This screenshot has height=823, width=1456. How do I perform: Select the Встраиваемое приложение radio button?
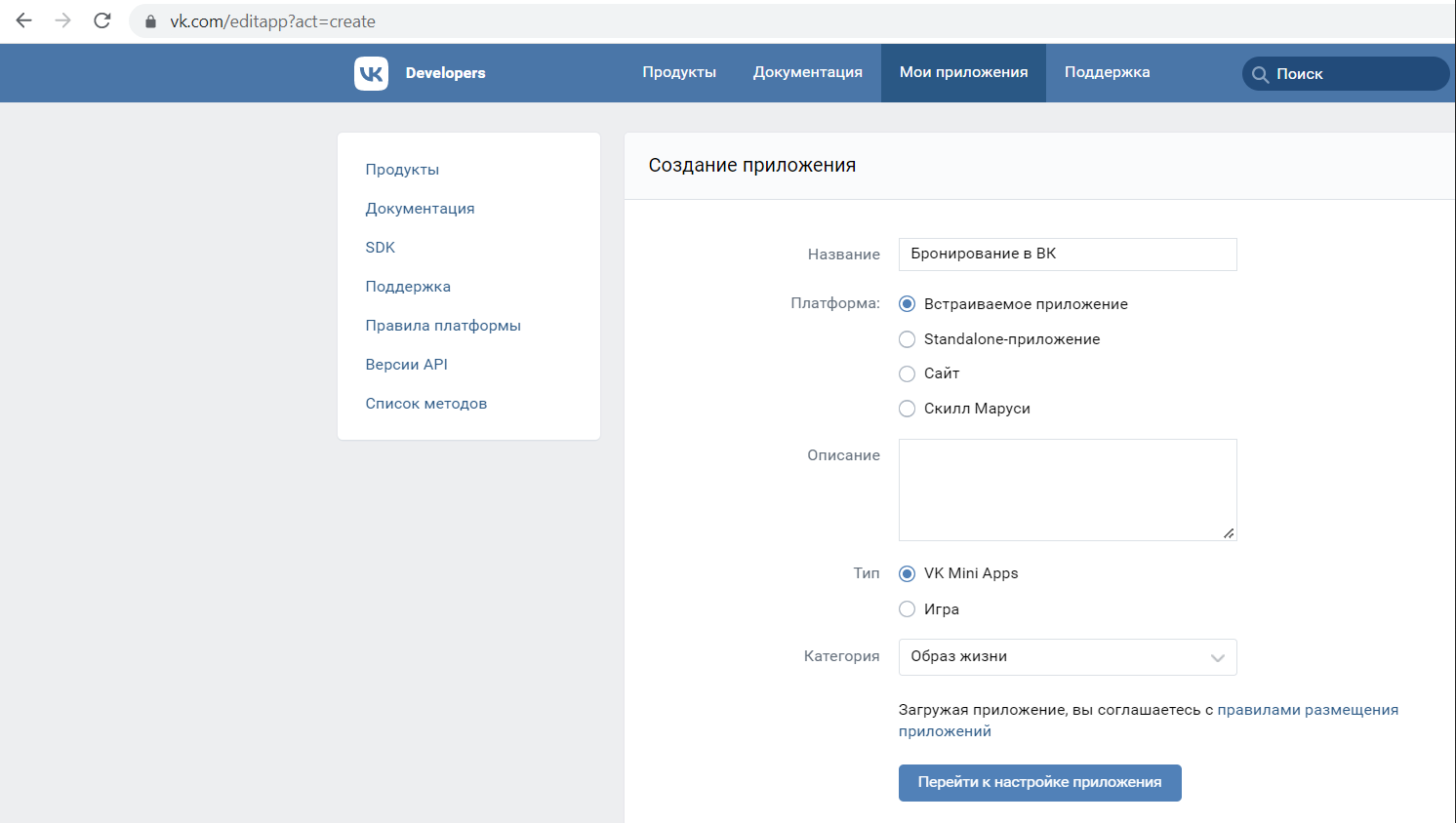point(907,304)
